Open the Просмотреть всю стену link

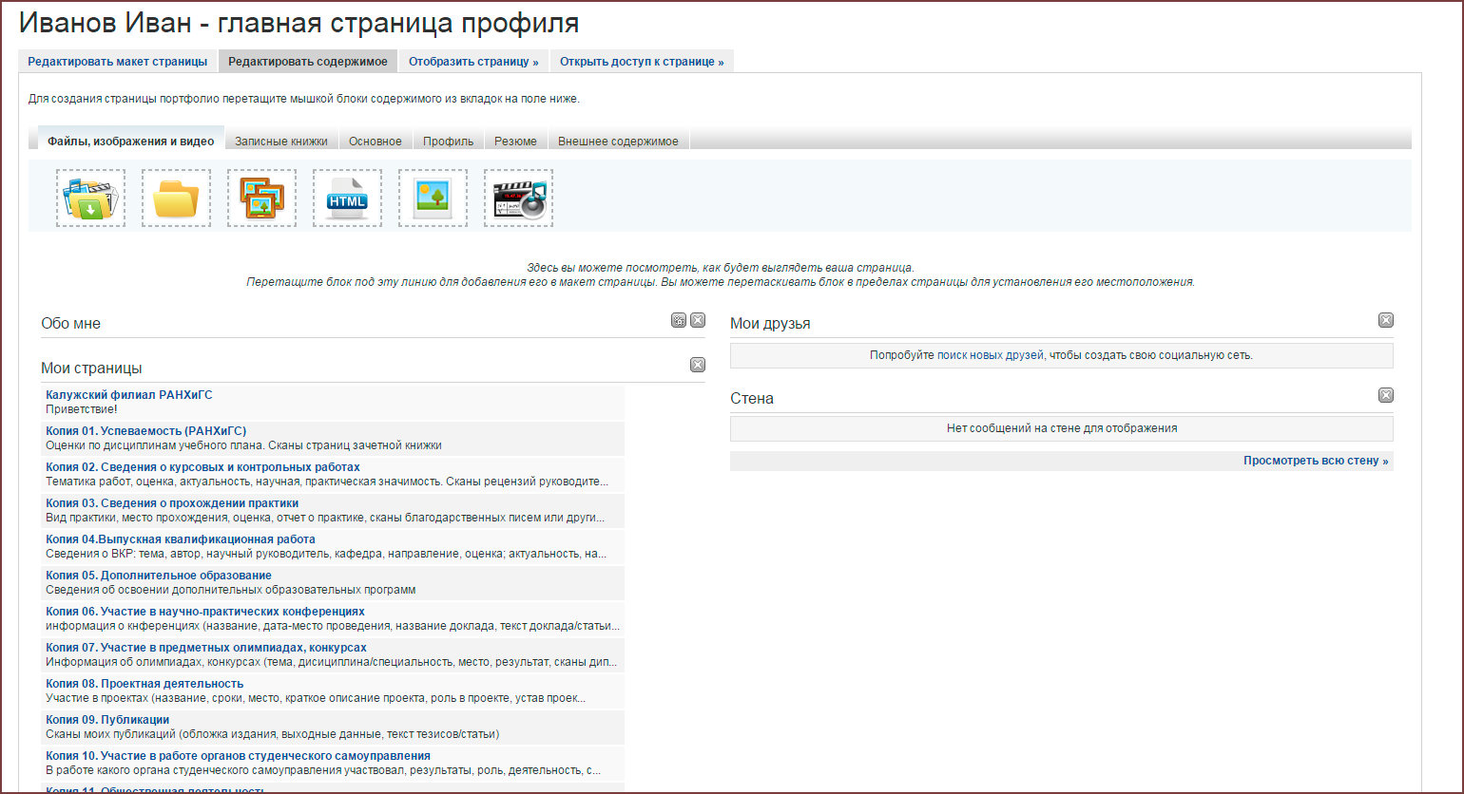(1316, 461)
